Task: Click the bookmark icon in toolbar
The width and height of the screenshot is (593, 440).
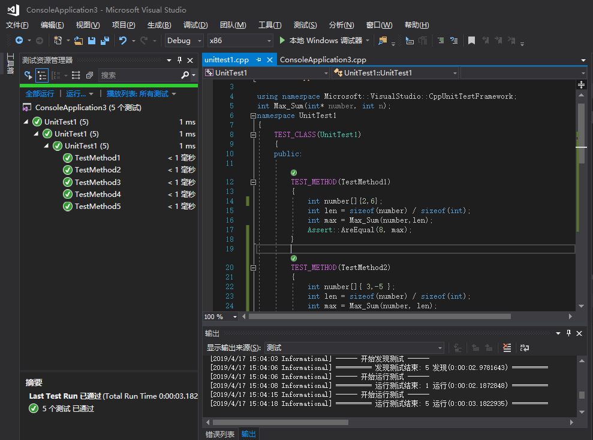Action: pyautogui.click(x=471, y=41)
